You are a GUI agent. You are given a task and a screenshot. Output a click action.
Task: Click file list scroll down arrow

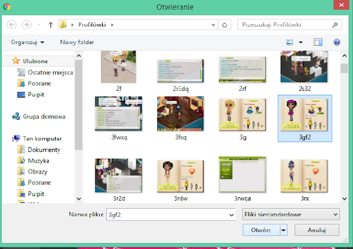[344, 199]
